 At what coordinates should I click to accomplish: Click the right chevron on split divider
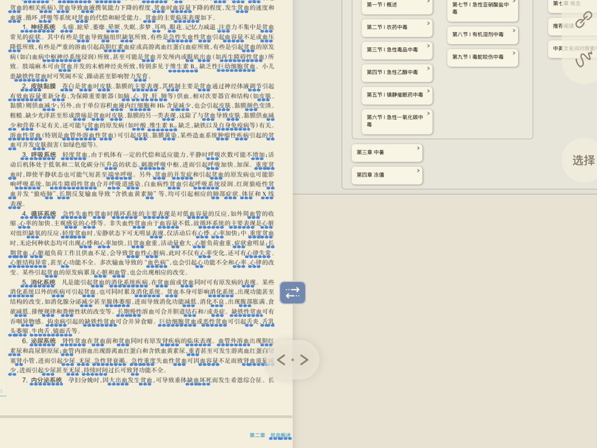(x=304, y=360)
